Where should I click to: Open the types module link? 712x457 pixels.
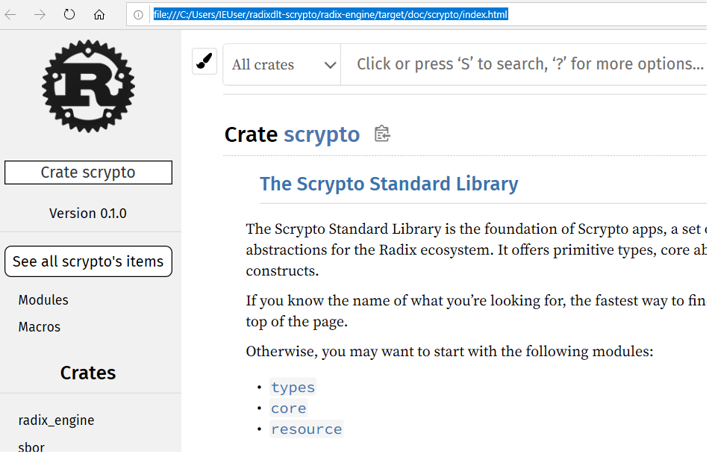point(293,387)
